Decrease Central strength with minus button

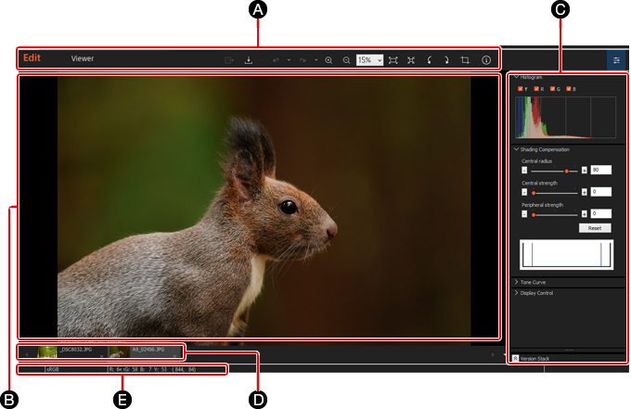point(524,192)
